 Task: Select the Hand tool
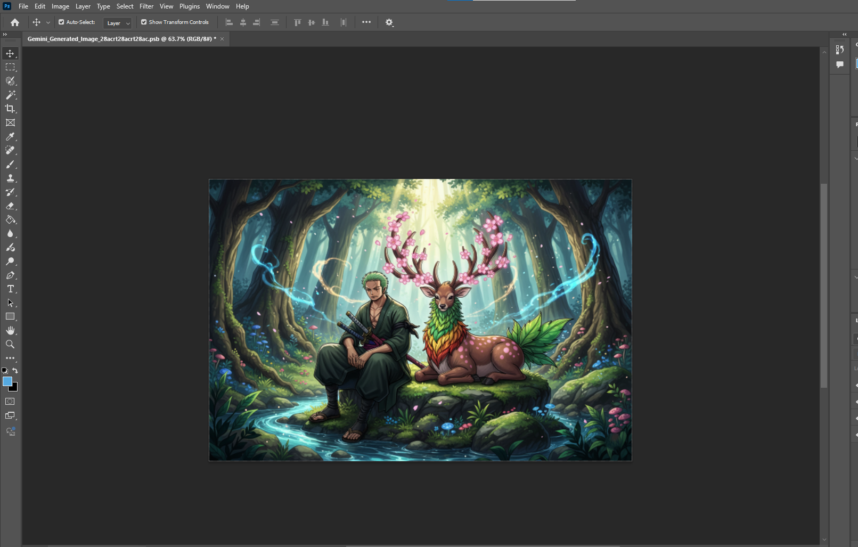click(x=10, y=330)
